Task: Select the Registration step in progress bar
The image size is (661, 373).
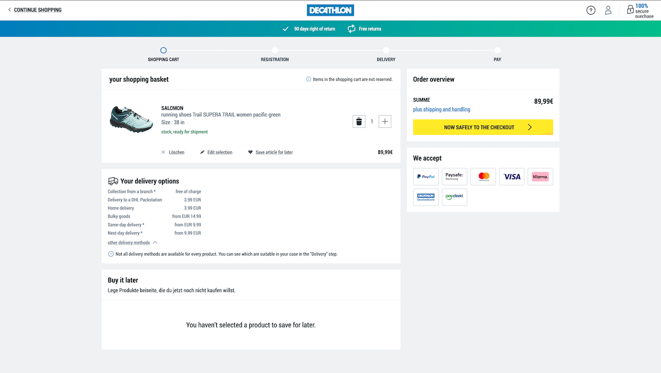Action: 274,50
